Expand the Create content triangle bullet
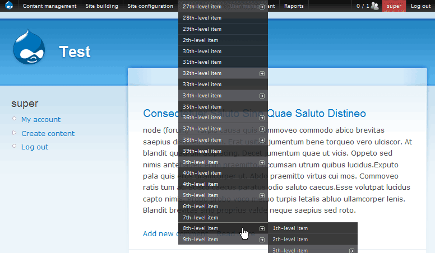Viewport: 435px width, 253px height. [14, 133]
